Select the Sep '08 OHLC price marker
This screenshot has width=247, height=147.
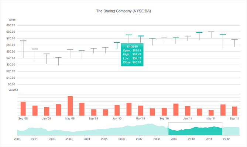tap(23, 49)
